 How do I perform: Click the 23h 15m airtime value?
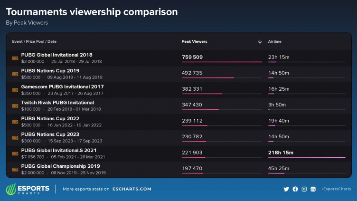pos(279,57)
